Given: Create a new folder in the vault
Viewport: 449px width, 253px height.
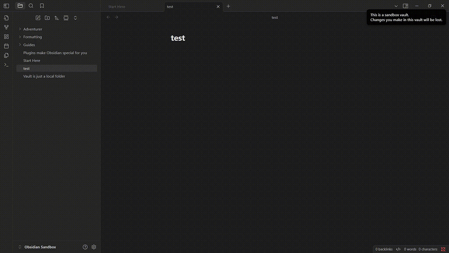Looking at the screenshot, I should (47, 18).
